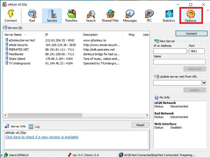The height and width of the screenshot is (158, 210).
Task: Sort by User column header
Action: pos(143,35)
